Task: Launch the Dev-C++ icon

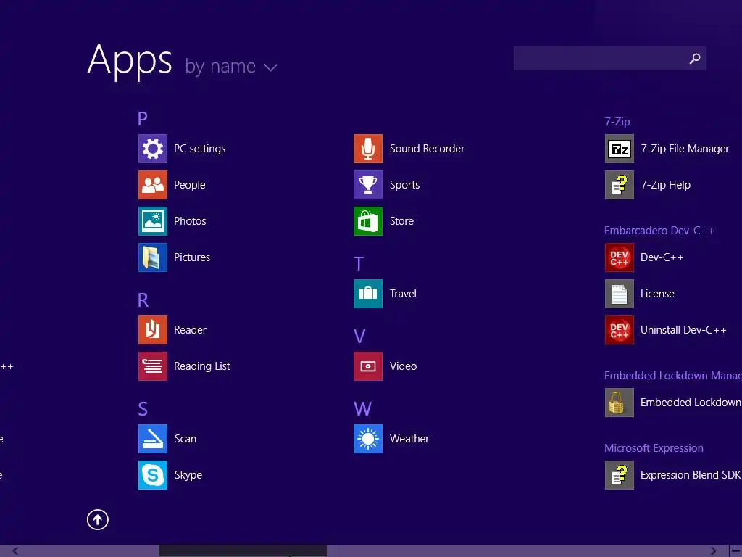Action: (x=619, y=257)
